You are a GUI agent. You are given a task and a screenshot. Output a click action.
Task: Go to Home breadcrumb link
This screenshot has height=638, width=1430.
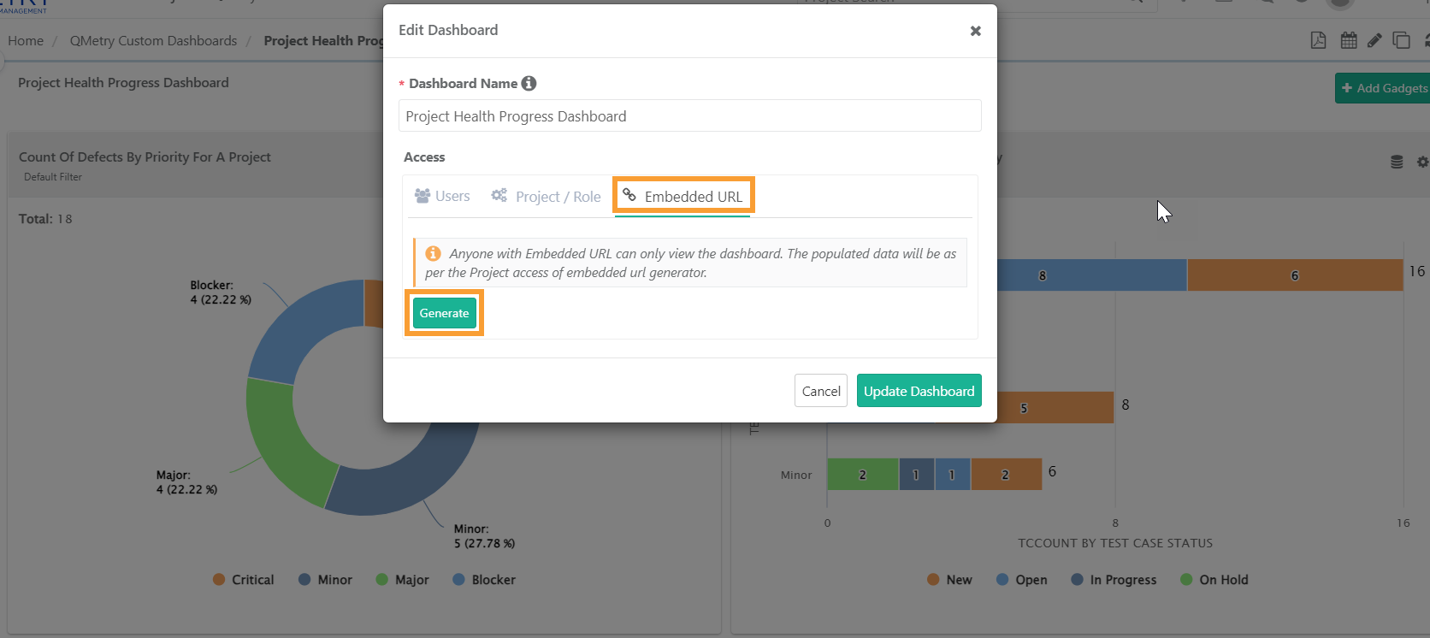pyautogui.click(x=26, y=41)
